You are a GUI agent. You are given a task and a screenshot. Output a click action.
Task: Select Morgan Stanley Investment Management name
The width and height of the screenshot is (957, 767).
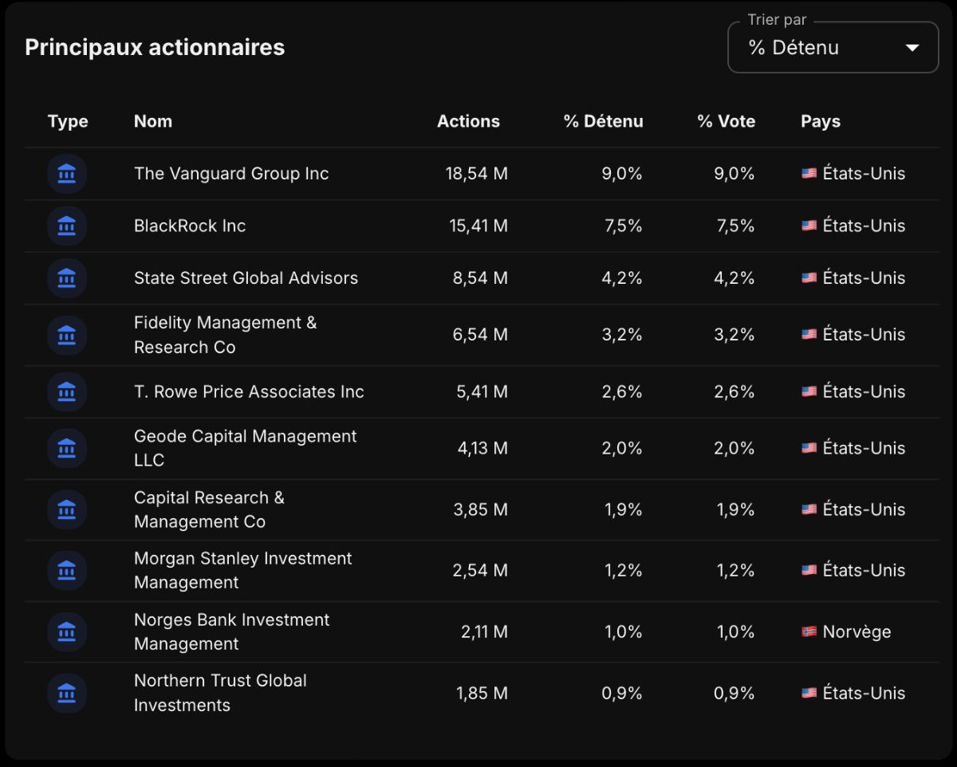pyautogui.click(x=242, y=570)
